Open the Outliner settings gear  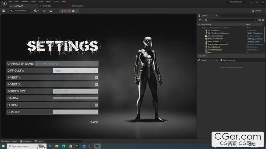[263, 20]
